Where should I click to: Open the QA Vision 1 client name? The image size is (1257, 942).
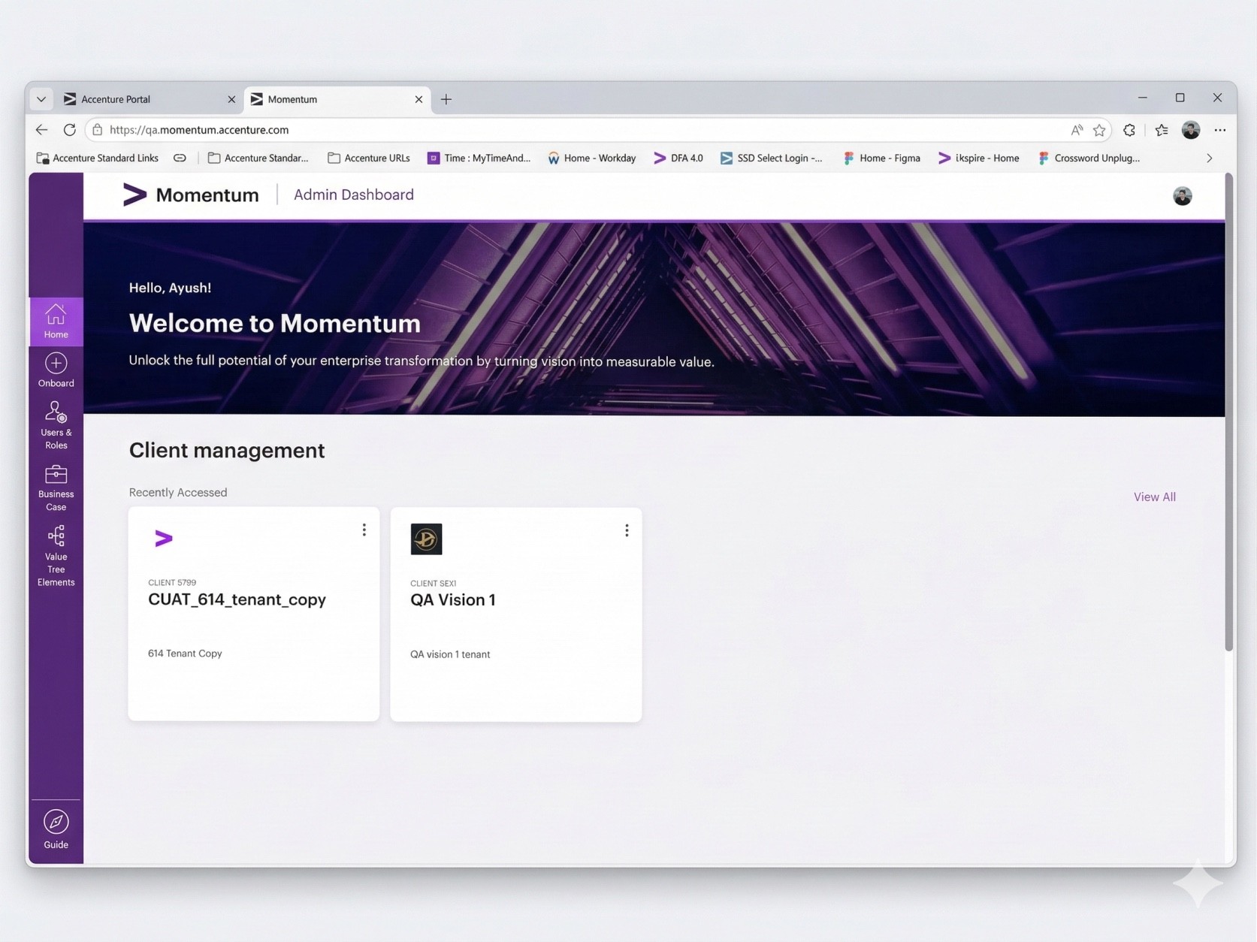click(453, 599)
